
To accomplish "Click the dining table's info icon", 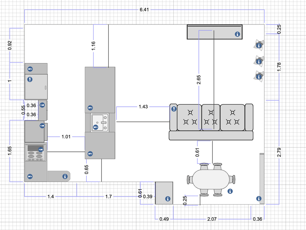I will (x=230, y=191).
